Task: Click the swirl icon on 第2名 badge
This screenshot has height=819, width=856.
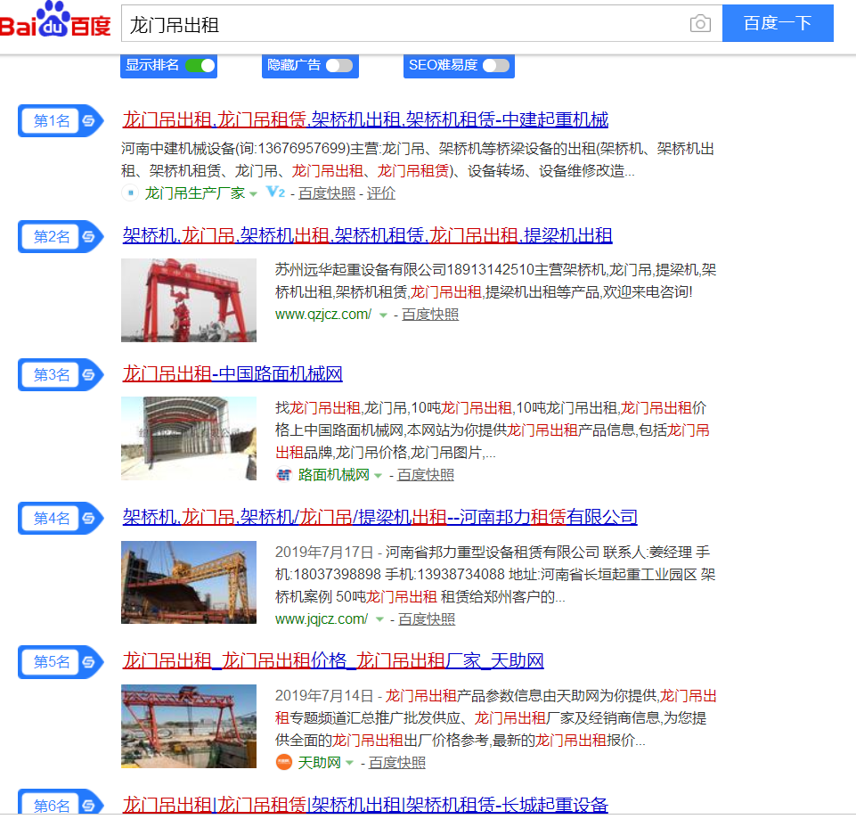Action: tap(88, 236)
